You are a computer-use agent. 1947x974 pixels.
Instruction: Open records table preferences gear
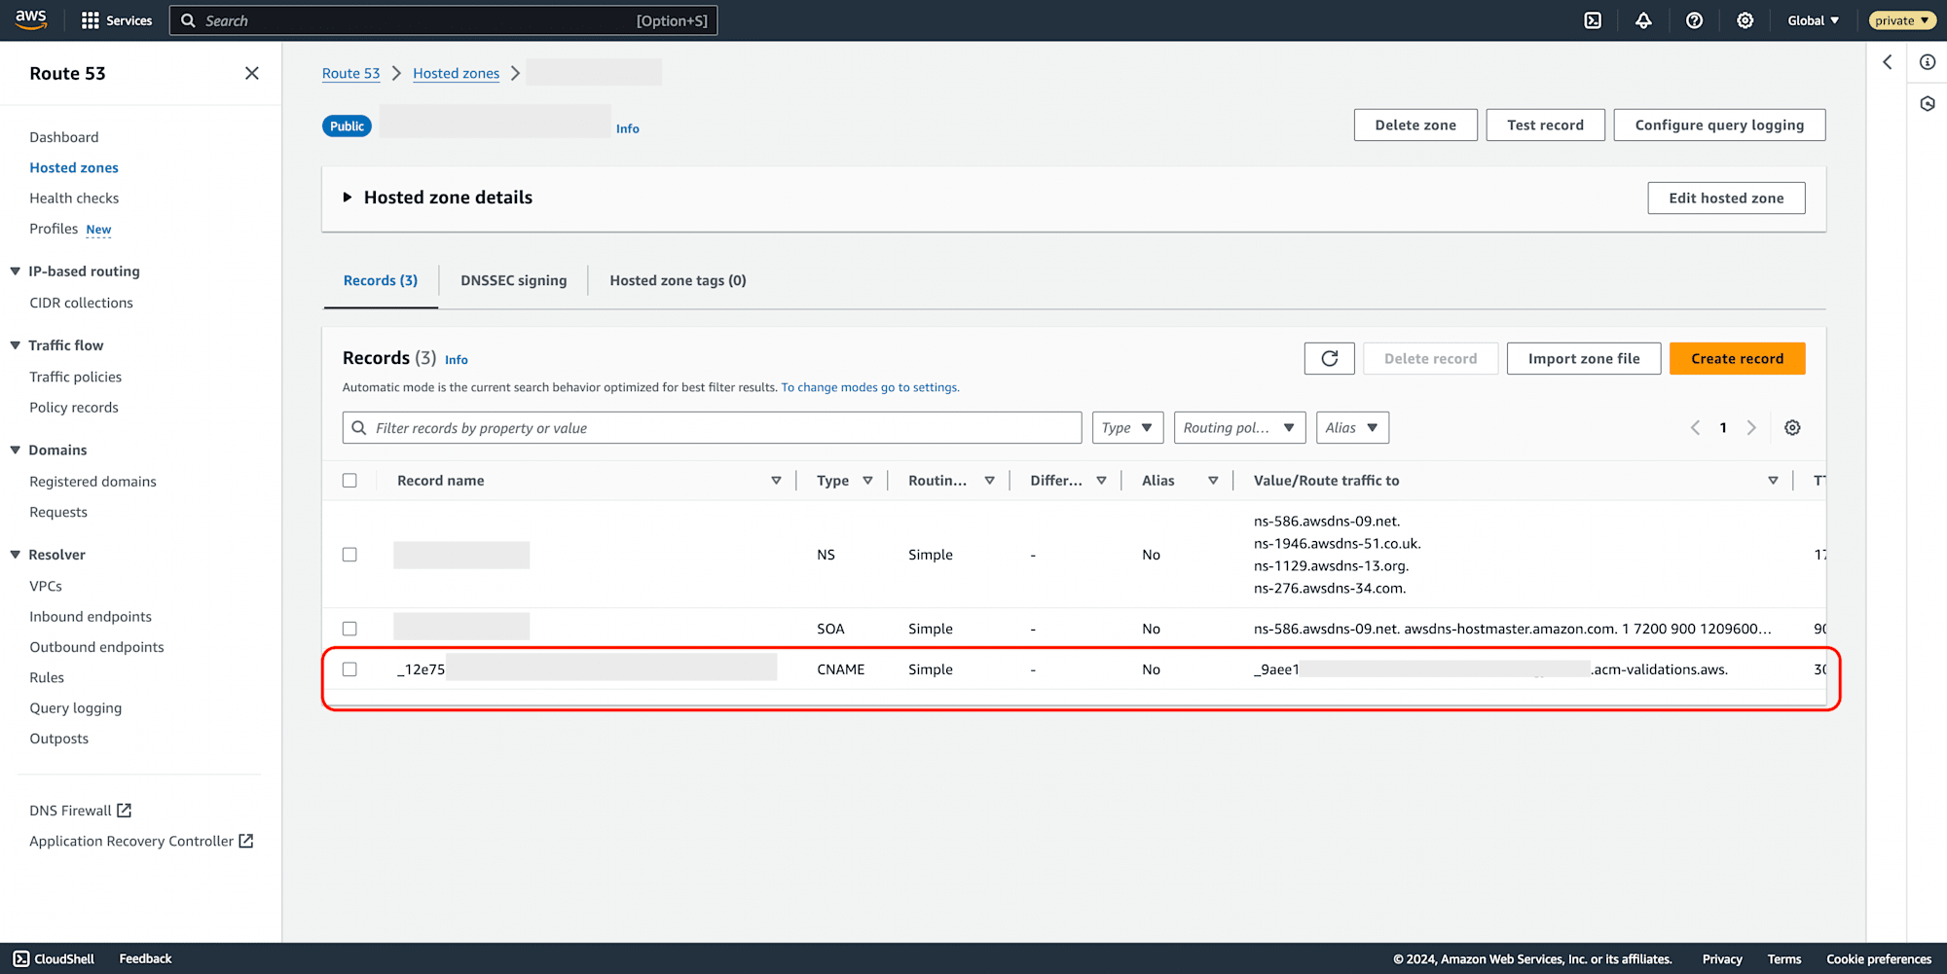[1792, 427]
